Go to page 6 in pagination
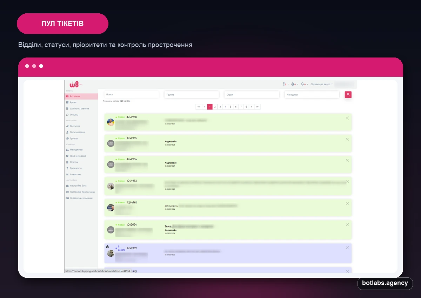The height and width of the screenshot is (298, 421). (236, 107)
